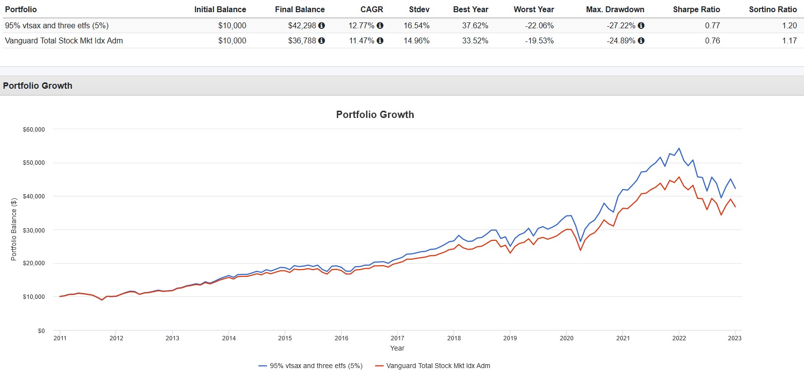Open info icon next to 11.47% CAGR
This screenshot has width=804, height=371.
(380, 40)
